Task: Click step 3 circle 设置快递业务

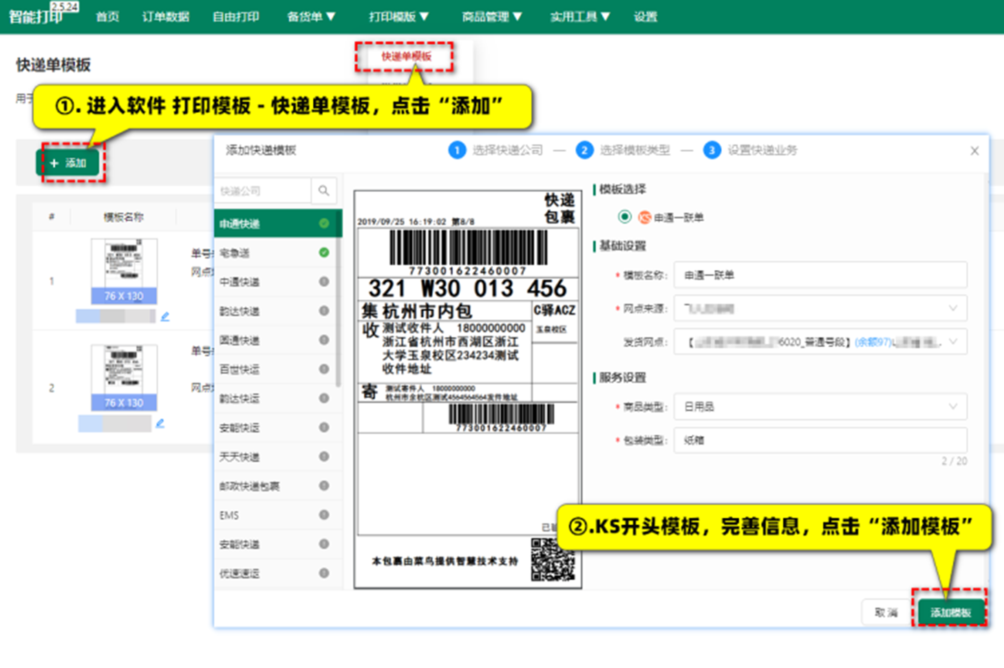Action: click(x=712, y=150)
